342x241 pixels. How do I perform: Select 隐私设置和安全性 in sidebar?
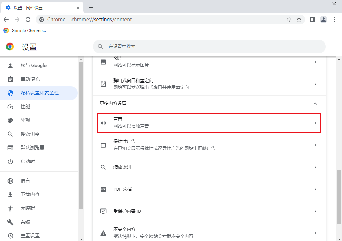pyautogui.click(x=39, y=93)
